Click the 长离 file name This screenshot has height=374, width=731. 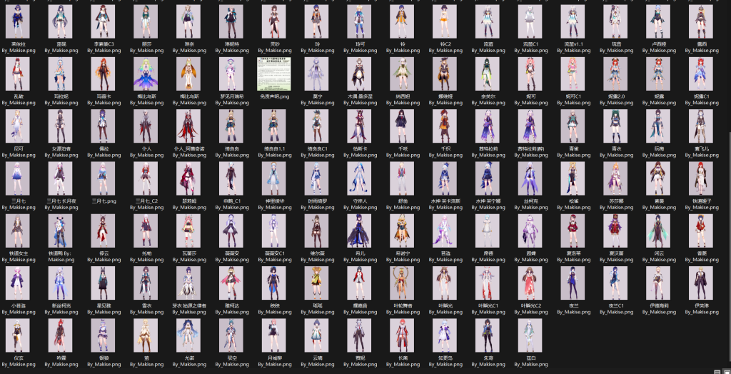(402, 361)
